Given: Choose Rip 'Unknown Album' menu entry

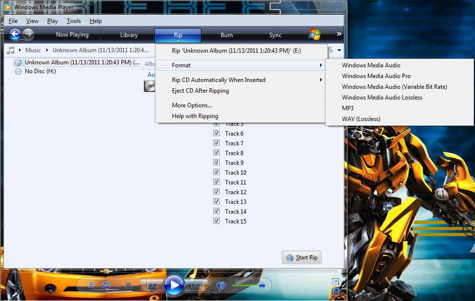Looking at the screenshot, I should click(x=241, y=51).
